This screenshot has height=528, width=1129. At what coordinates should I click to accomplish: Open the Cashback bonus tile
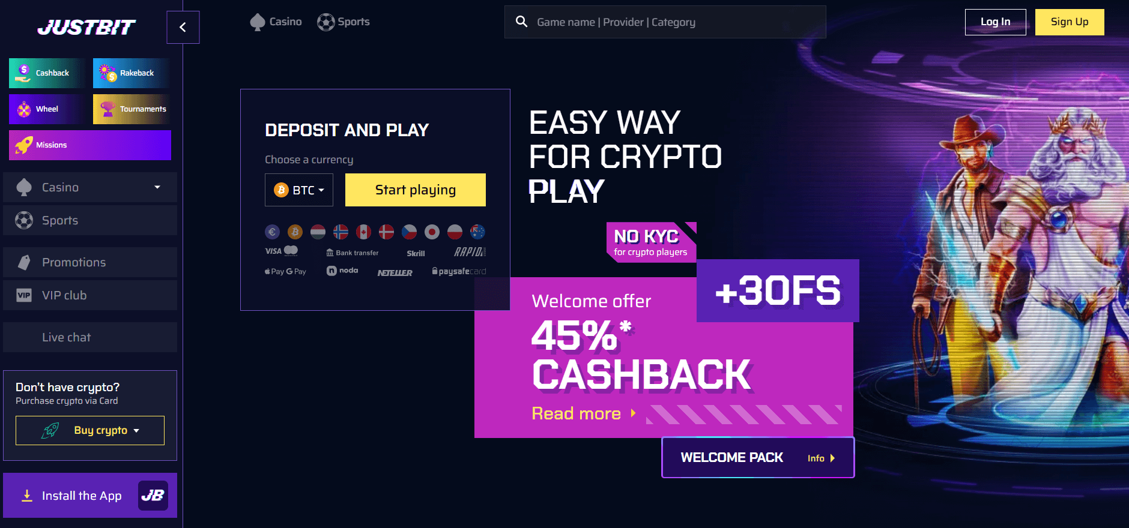[47, 73]
